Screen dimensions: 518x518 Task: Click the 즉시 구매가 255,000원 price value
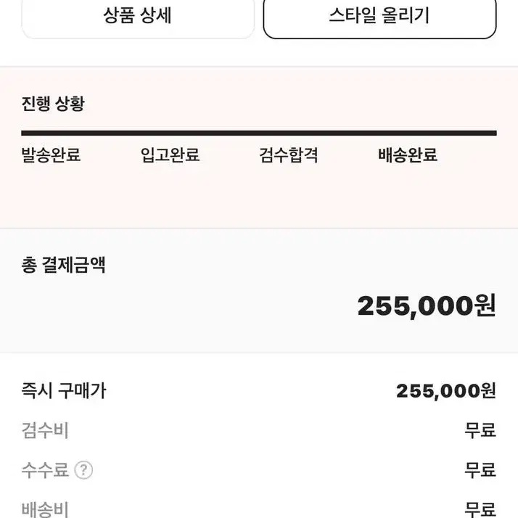[446, 391]
